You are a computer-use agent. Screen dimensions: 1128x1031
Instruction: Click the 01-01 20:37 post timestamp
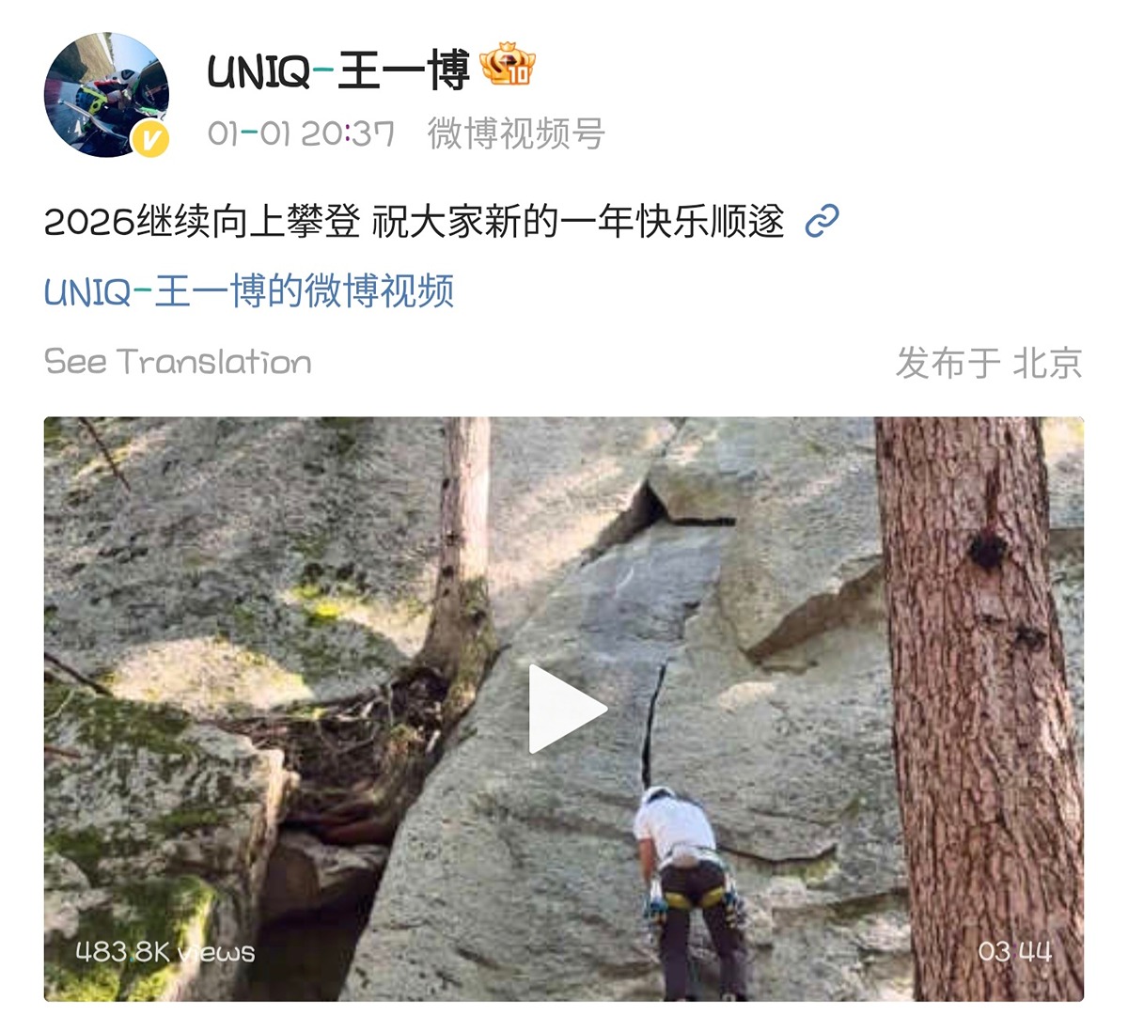coord(301,133)
